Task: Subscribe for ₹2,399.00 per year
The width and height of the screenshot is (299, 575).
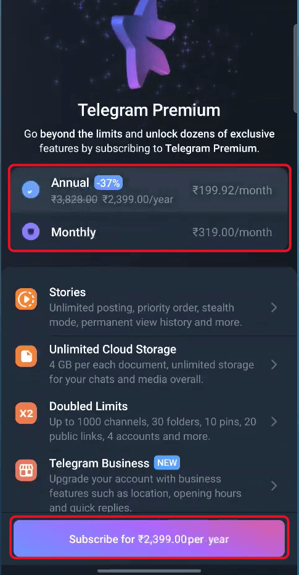Action: 149,539
